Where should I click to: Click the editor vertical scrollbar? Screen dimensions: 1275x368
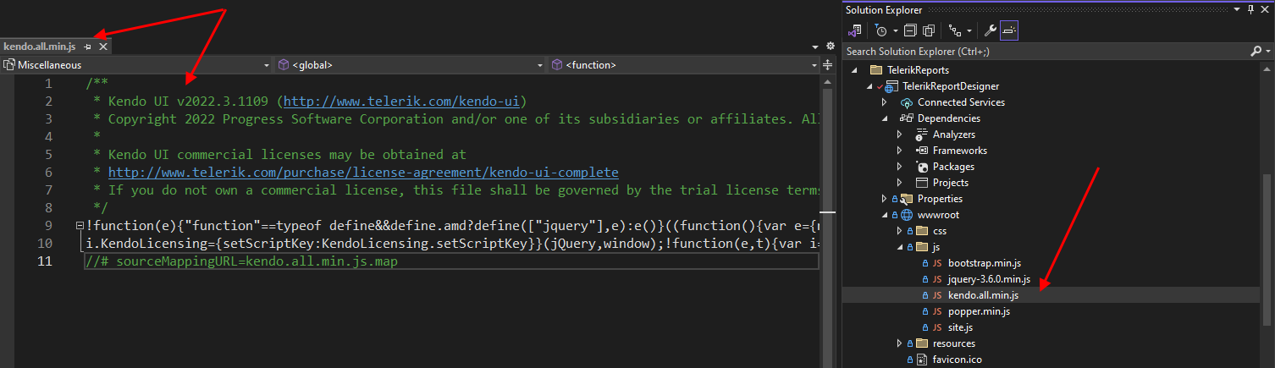coord(828,211)
